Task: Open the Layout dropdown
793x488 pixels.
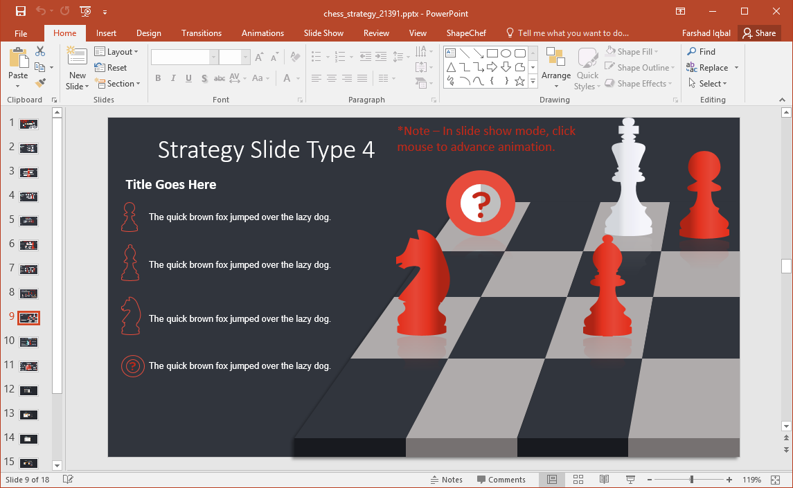Action: click(x=117, y=51)
